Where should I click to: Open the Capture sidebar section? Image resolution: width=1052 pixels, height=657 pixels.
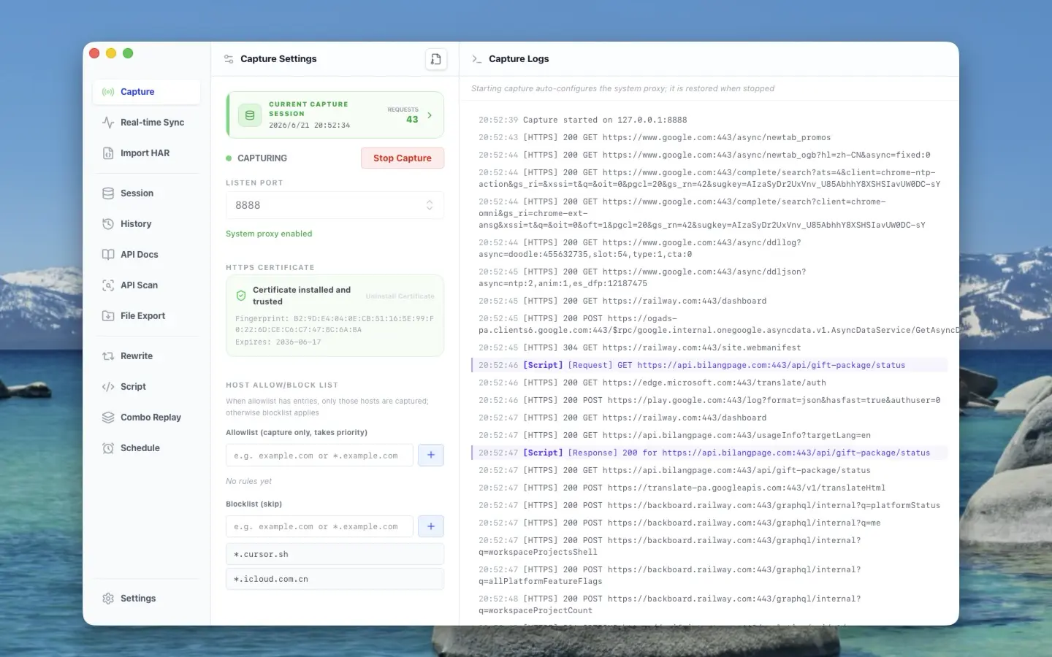(146, 92)
